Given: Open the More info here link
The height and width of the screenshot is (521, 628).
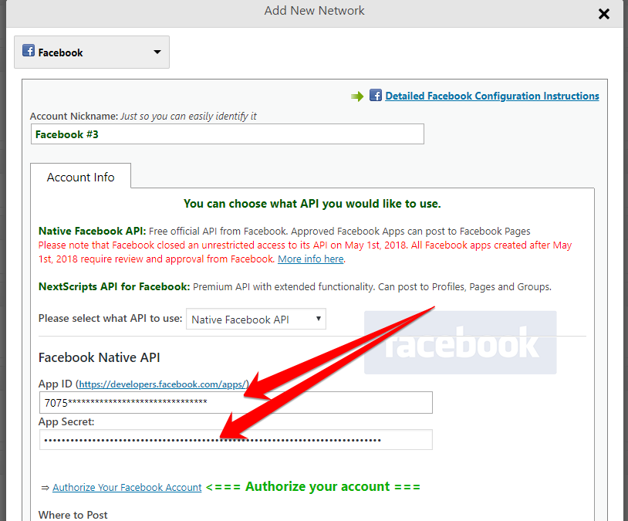Looking at the screenshot, I should point(311,259).
